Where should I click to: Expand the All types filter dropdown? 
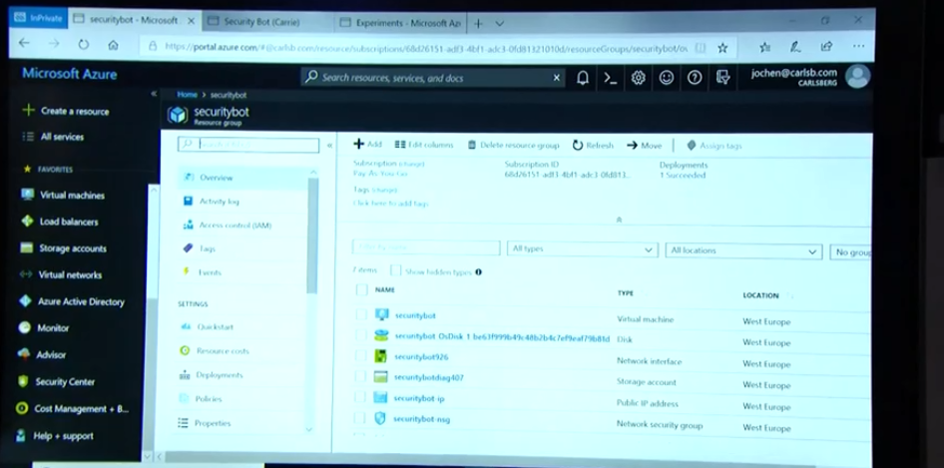(x=582, y=250)
